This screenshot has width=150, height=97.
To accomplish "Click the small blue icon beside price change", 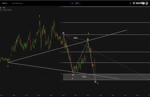I will [x=1, y=10].
